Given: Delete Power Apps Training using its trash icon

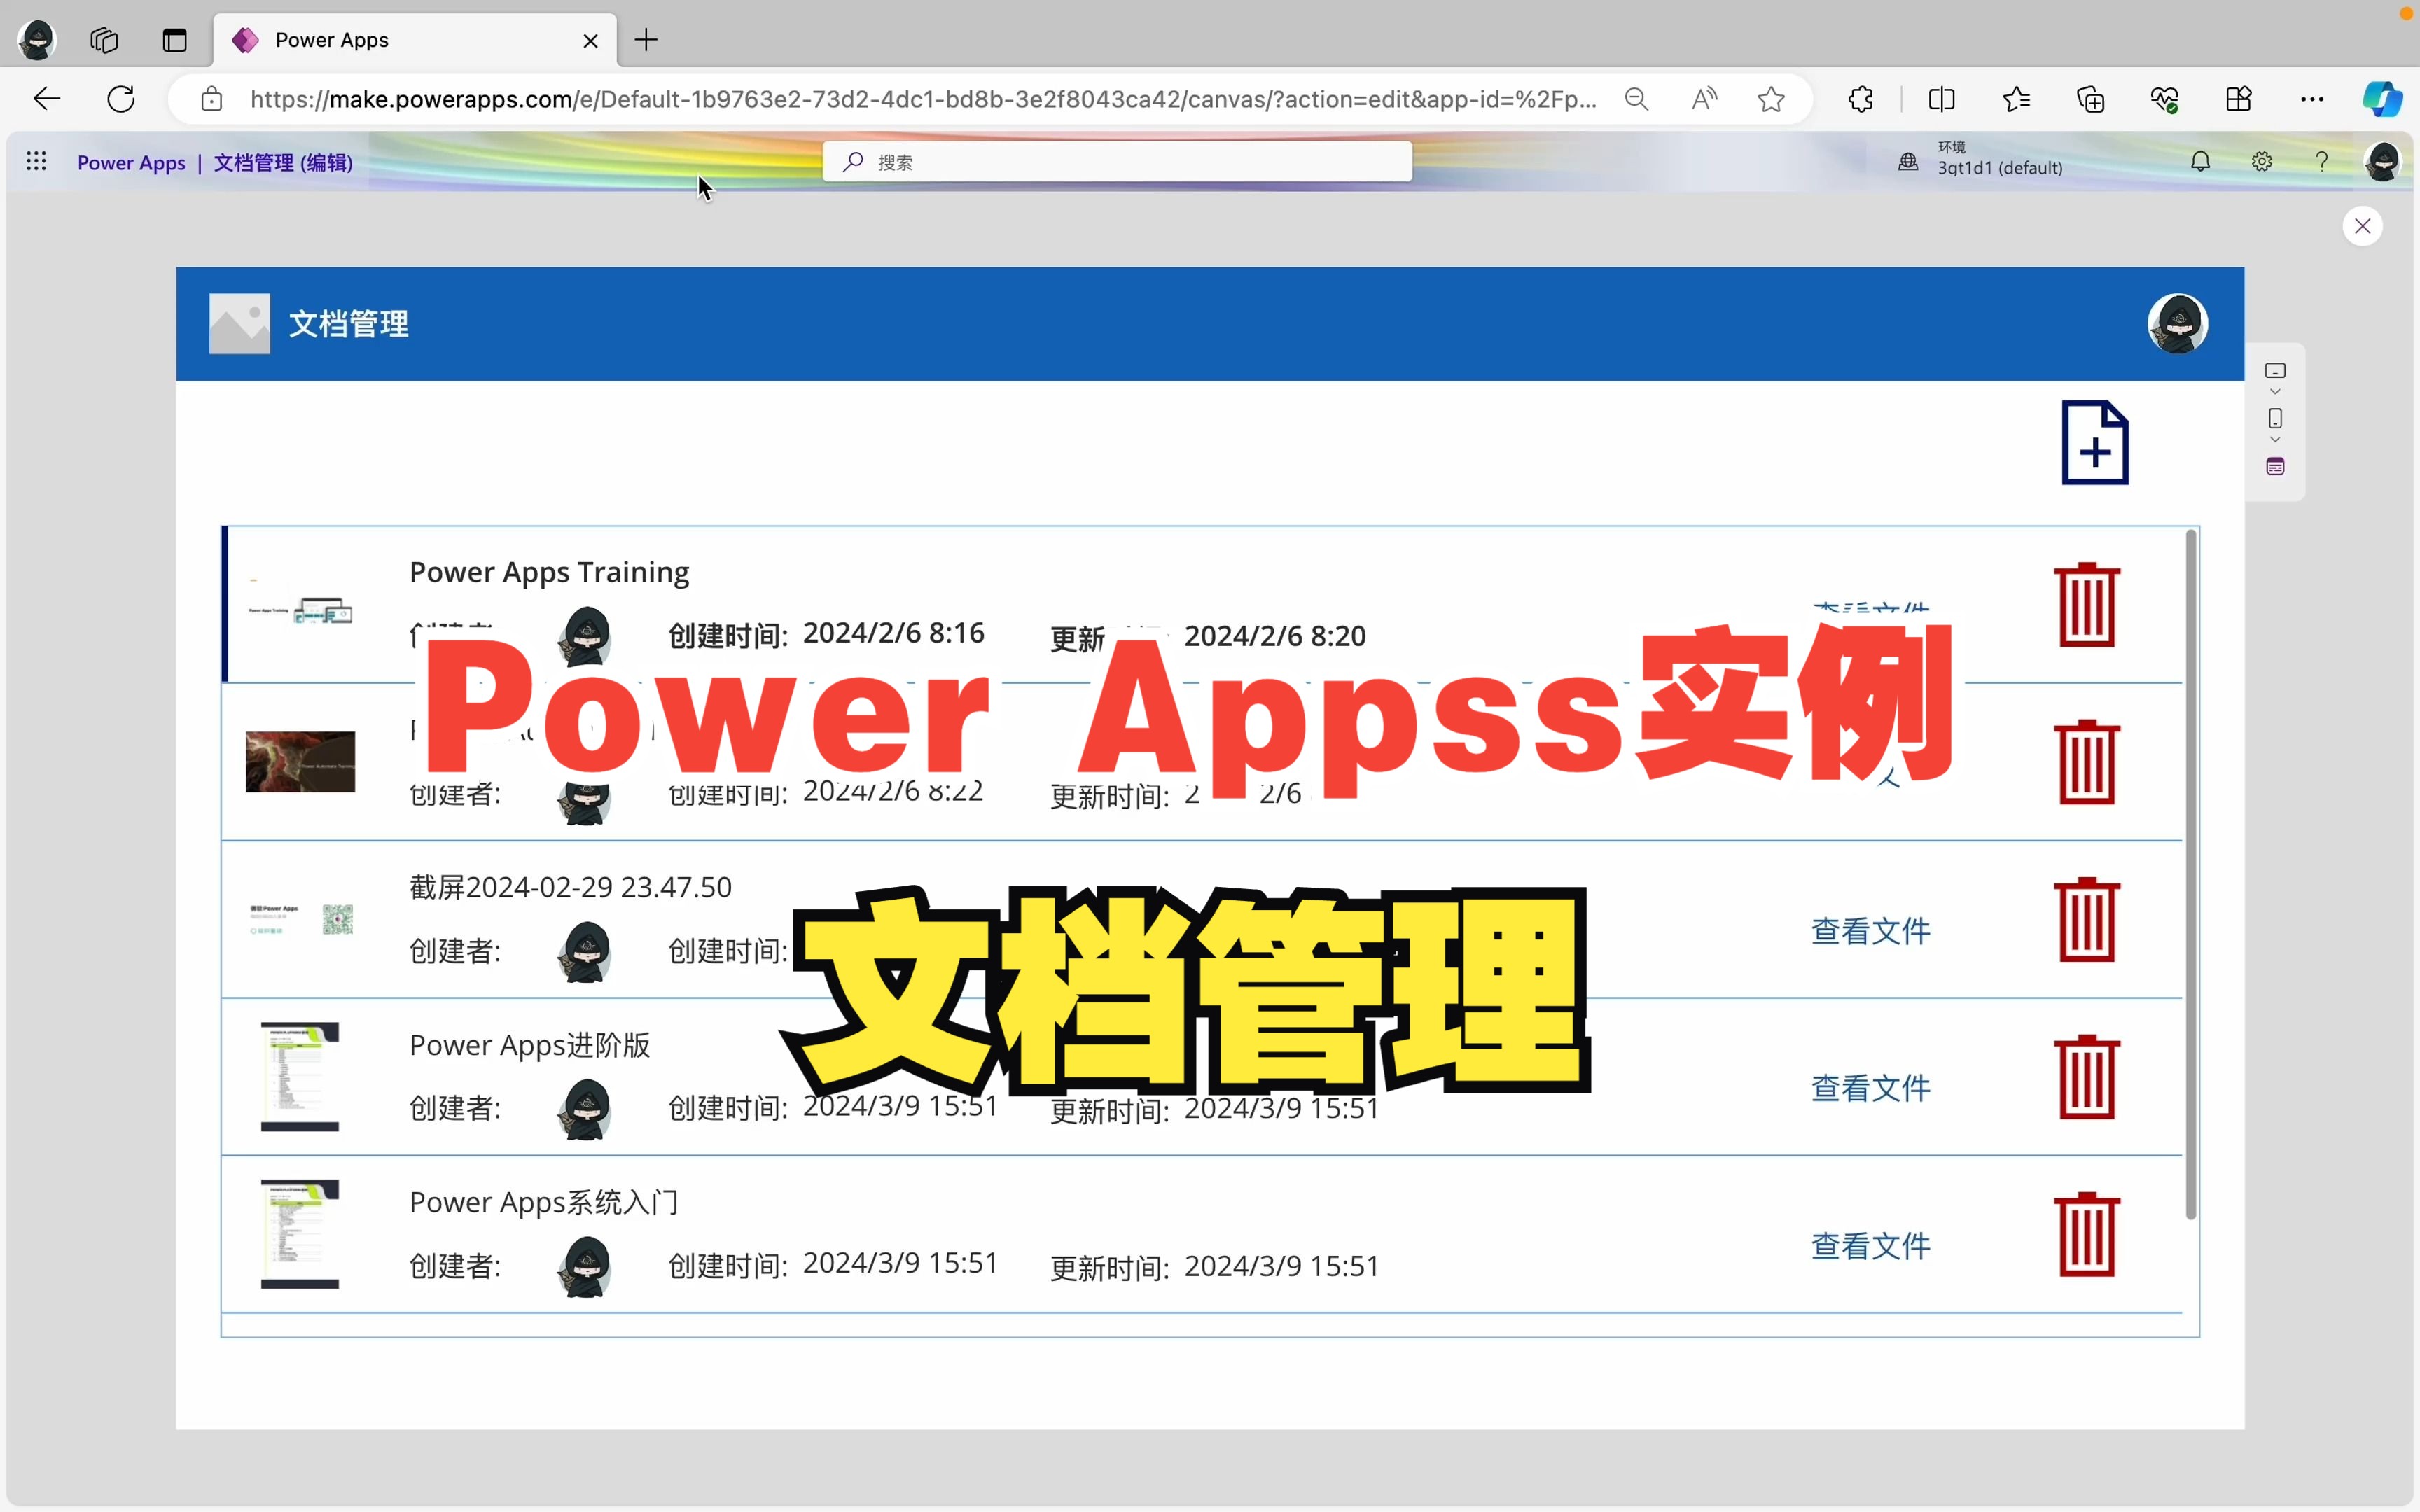Looking at the screenshot, I should [2087, 602].
